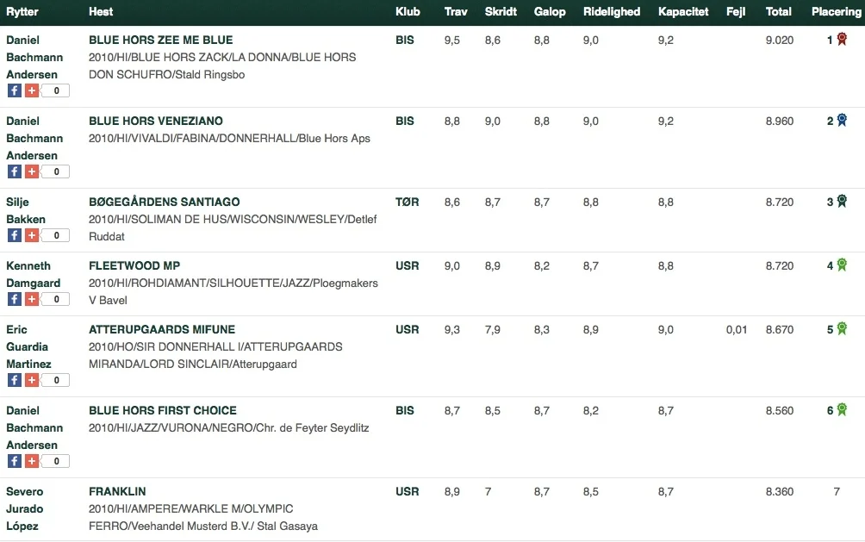Click Fejl value 0,01
Image resolution: width=865 pixels, height=542 pixels.
(737, 329)
